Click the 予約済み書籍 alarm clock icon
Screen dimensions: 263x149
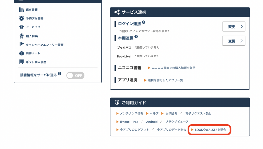coord(21,18)
